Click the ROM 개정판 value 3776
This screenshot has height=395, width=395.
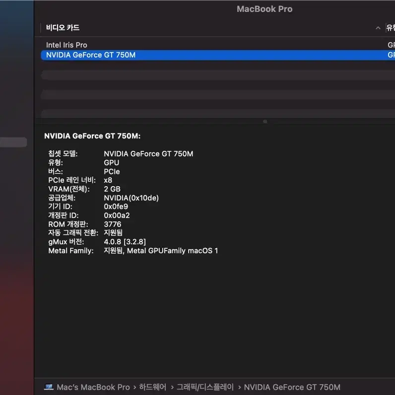(x=112, y=224)
